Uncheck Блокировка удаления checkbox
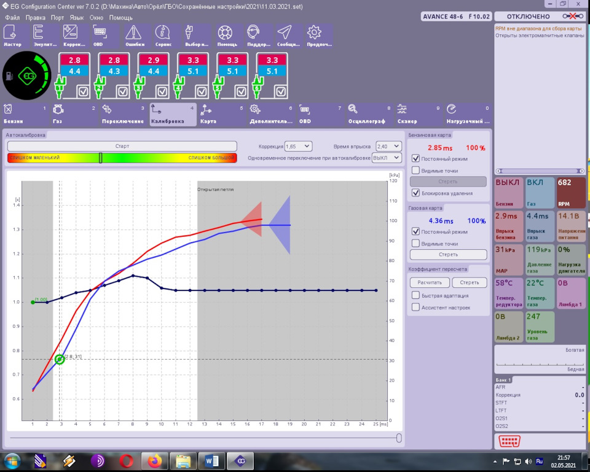 [416, 193]
